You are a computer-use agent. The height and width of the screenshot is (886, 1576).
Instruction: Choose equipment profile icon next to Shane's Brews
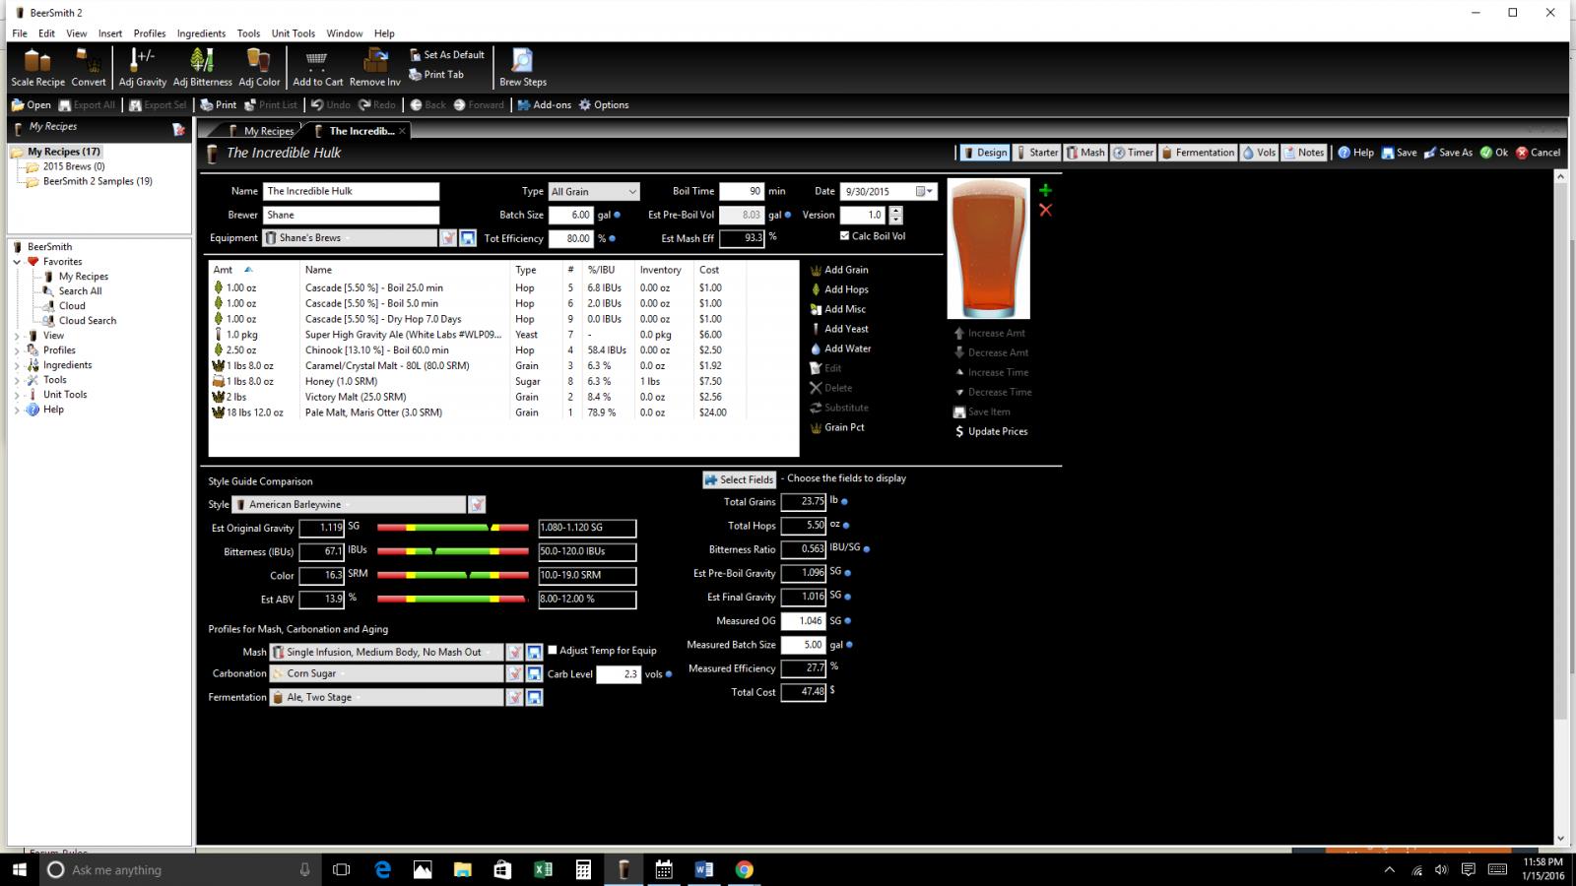448,238
